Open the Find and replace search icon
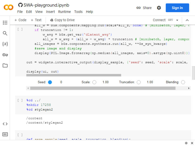This screenshot has width=195, height=146. [5, 33]
